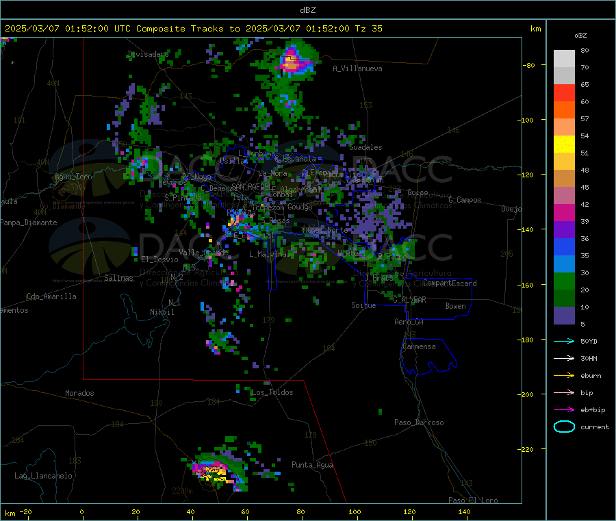Click the L_Malvinas map label
616x521 pixels.
pos(270,254)
